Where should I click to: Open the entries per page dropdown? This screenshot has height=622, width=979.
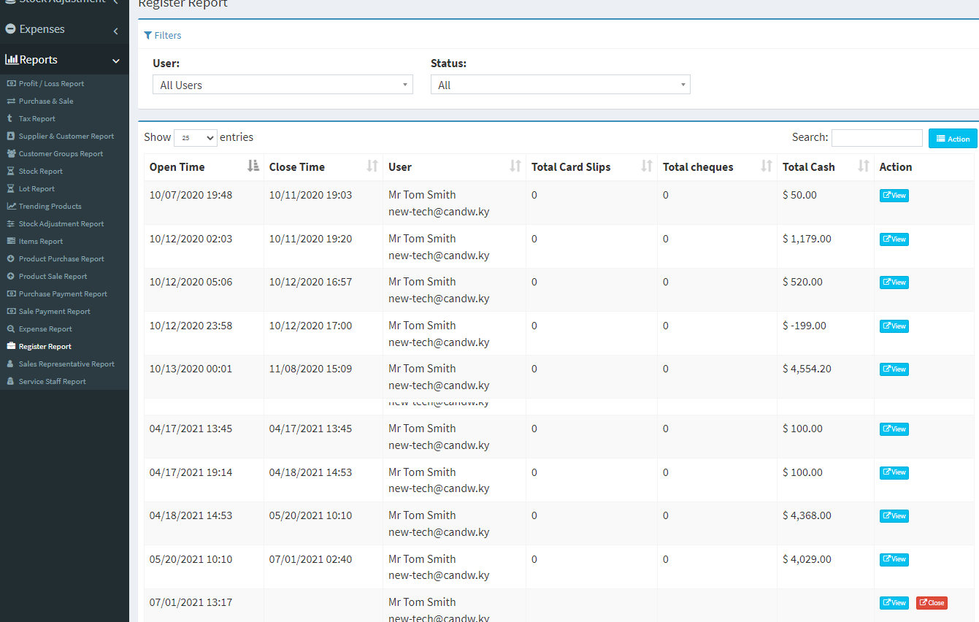(x=195, y=137)
